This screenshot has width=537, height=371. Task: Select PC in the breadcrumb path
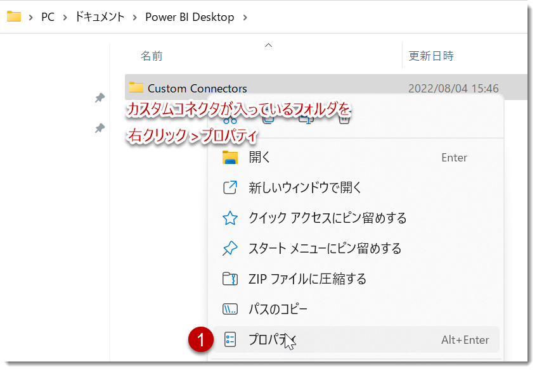pos(48,16)
